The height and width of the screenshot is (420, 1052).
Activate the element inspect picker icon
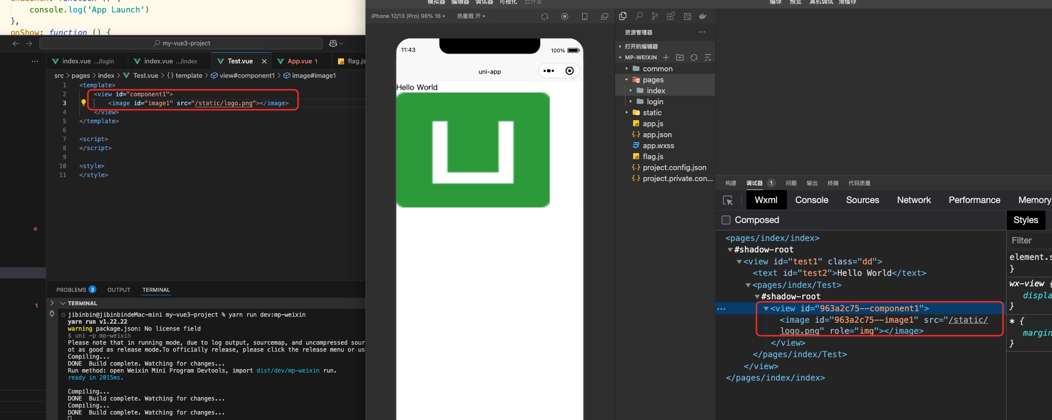728,201
